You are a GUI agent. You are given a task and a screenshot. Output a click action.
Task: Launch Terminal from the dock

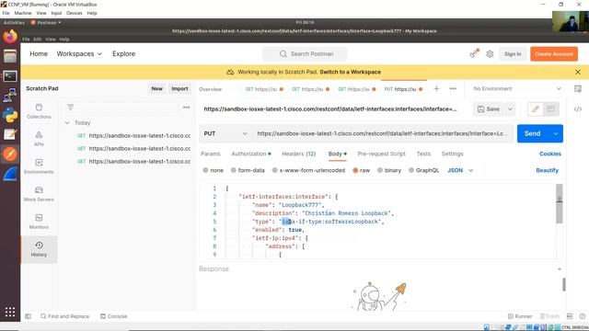point(10,76)
